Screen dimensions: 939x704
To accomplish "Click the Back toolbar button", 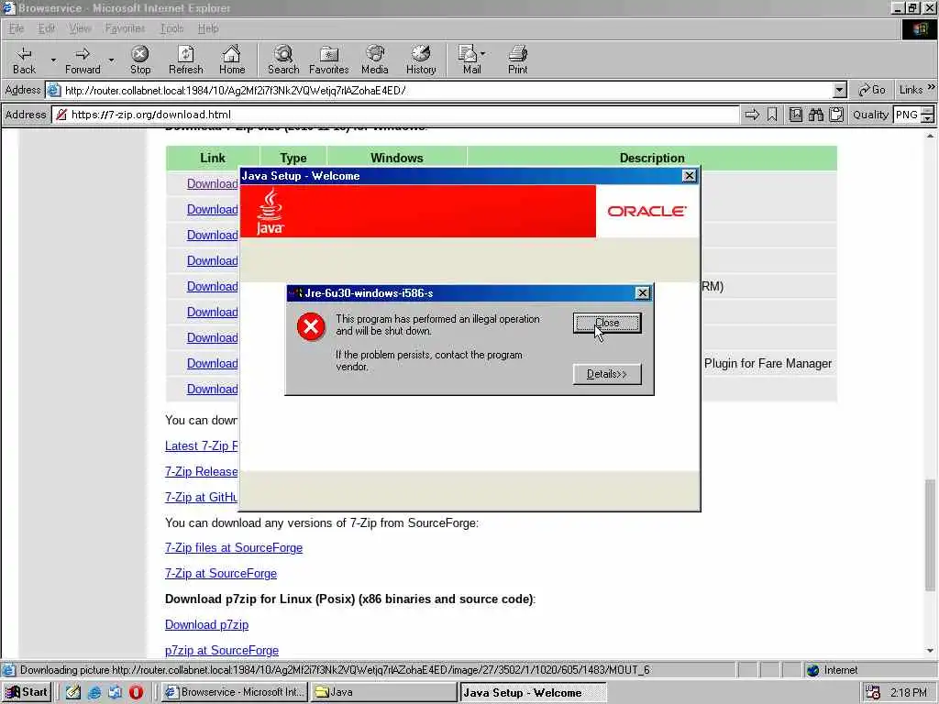I will [x=24, y=60].
